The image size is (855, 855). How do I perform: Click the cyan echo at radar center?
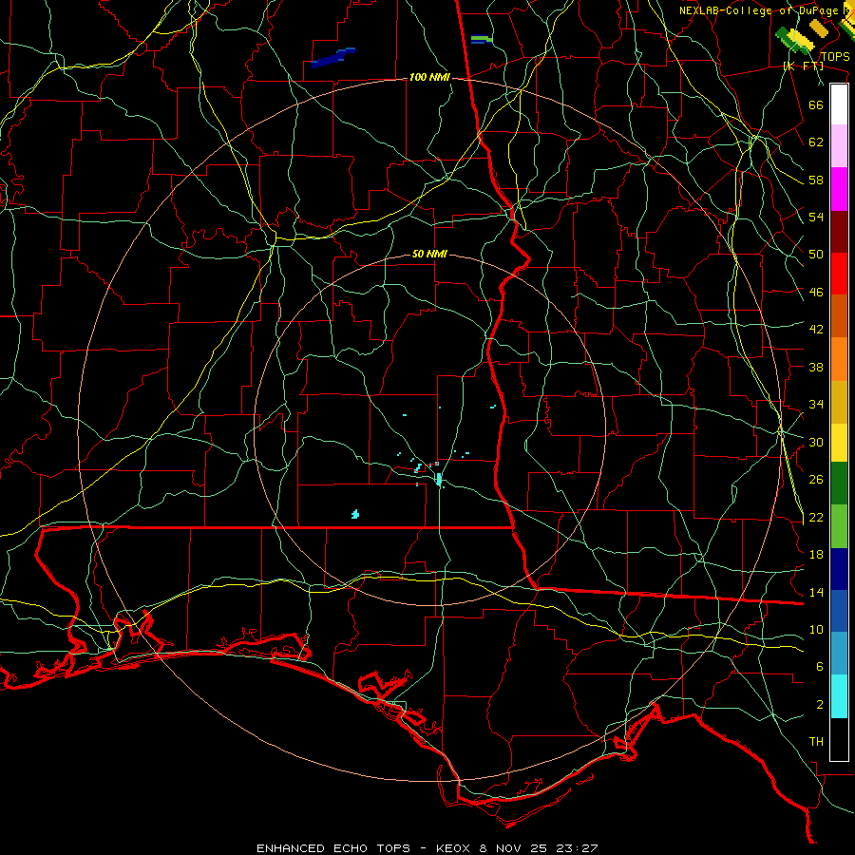438,480
